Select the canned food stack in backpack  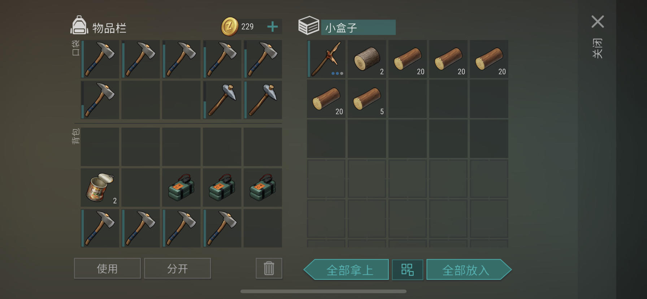(x=100, y=187)
